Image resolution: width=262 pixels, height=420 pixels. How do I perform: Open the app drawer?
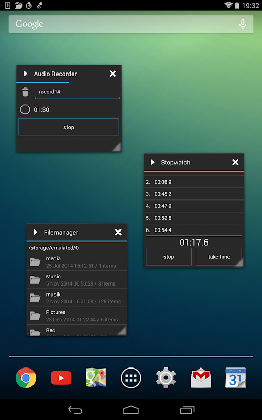coord(131,378)
